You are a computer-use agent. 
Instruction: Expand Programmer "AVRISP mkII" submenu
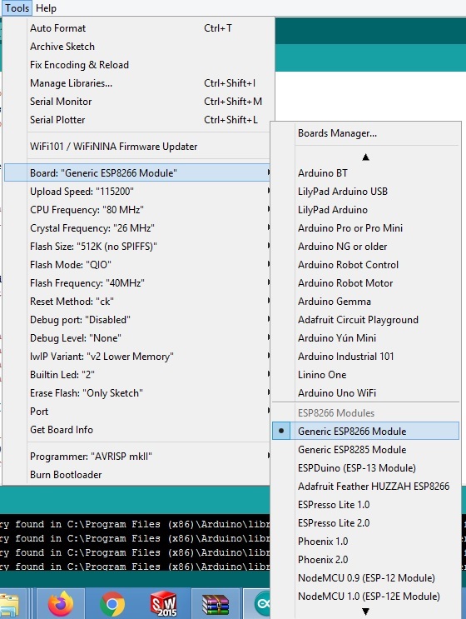[x=137, y=457]
